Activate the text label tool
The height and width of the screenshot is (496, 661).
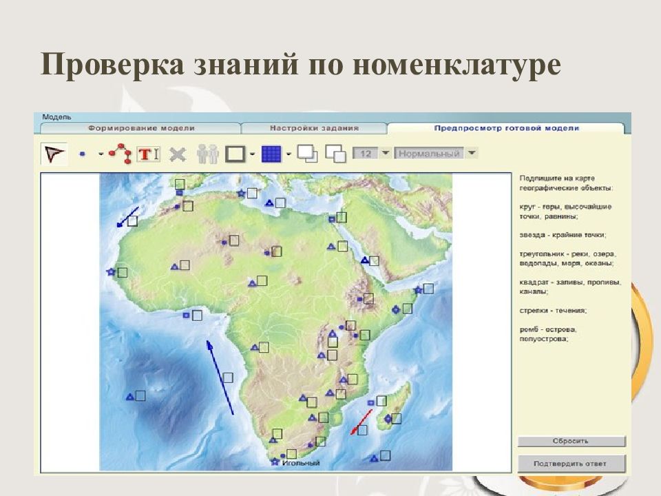tap(145, 154)
